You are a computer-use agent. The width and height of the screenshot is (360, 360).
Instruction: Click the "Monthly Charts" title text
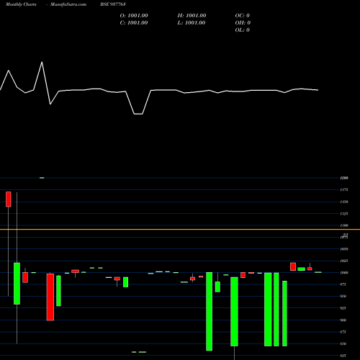(x=21, y=4)
